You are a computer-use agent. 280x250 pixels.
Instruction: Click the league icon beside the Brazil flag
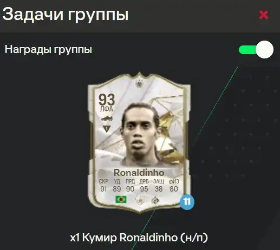click(x=140, y=200)
